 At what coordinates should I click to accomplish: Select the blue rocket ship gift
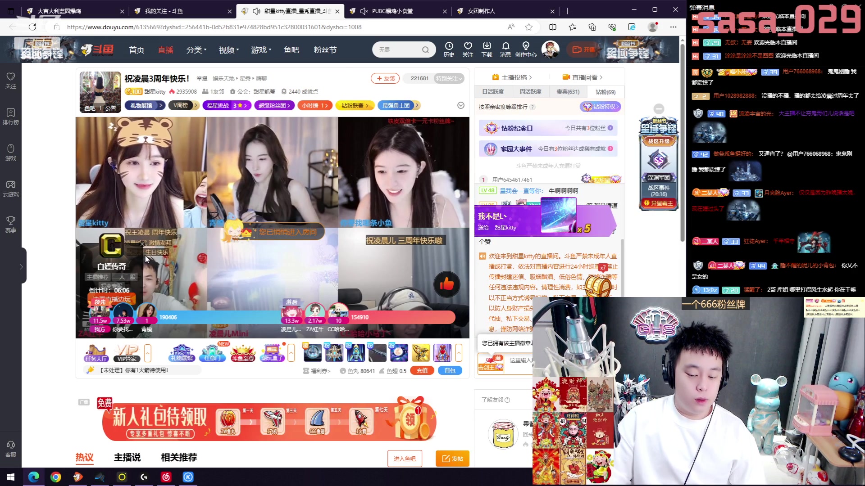pyautogui.click(x=355, y=353)
